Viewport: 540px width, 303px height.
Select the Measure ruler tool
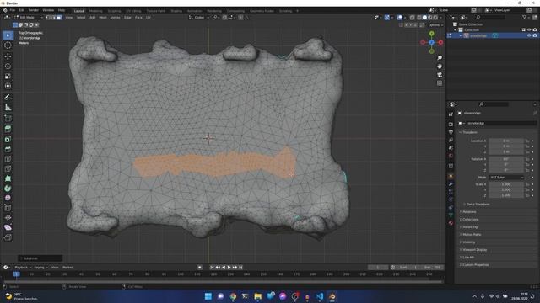click(x=8, y=108)
